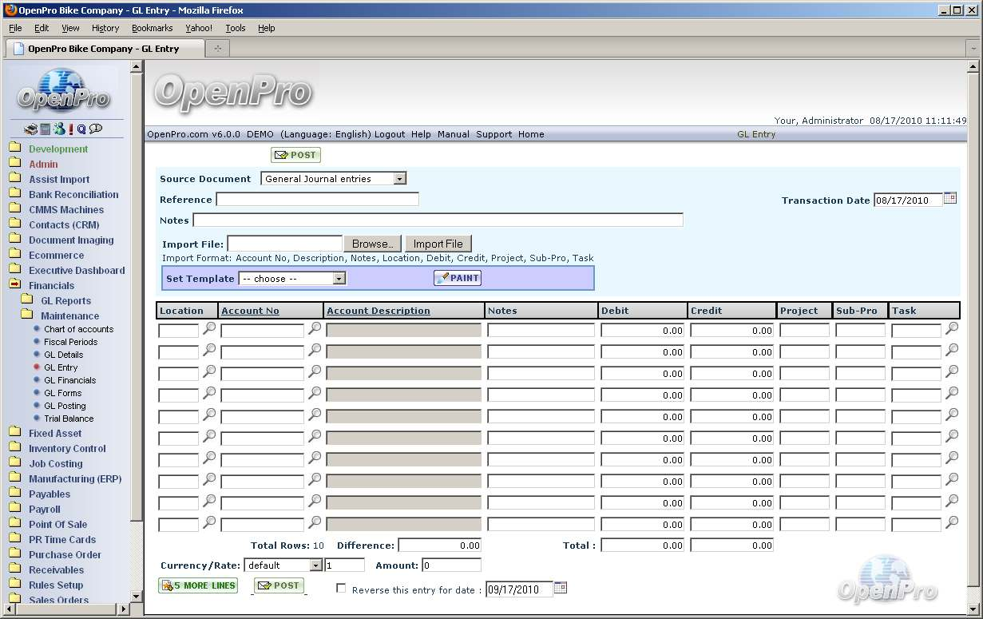Screen dimensions: 983x619
Task: Select Trial Balance in the Financials tree
Action: pos(69,419)
